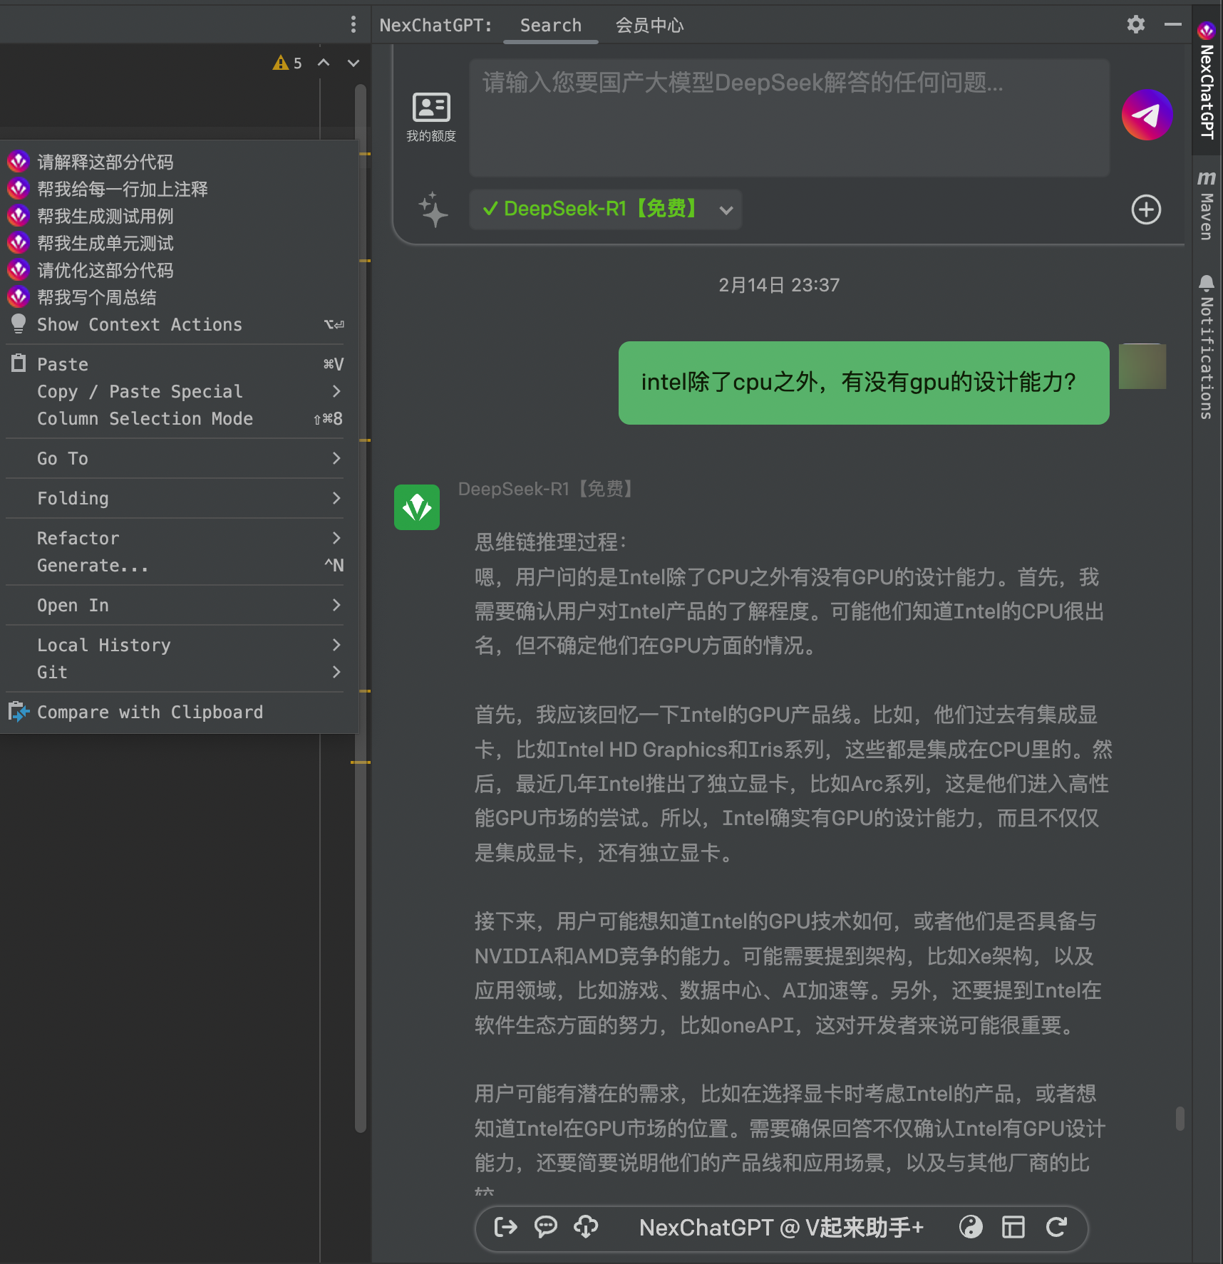Click user avatar thumbnail beside question

tap(1142, 366)
